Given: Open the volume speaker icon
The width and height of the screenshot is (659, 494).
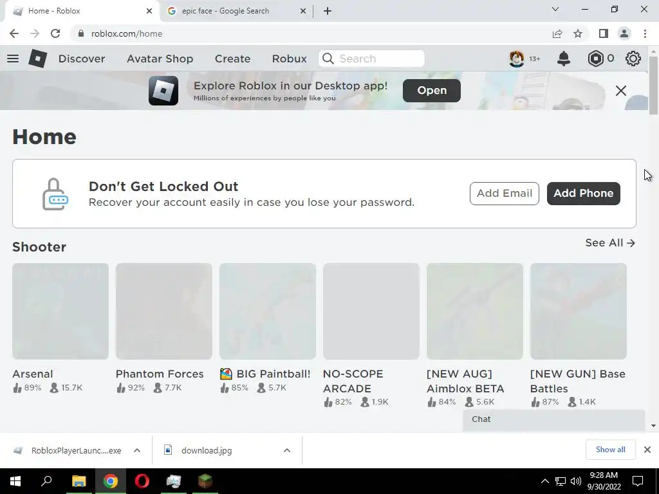Looking at the screenshot, I should (576, 481).
